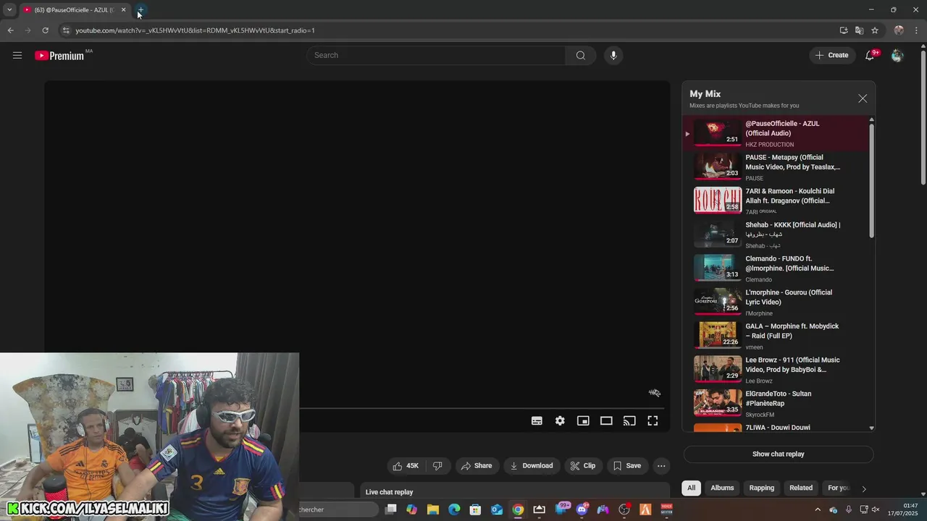Open Clemando - FUNDO video
The image size is (927, 521).
776,268
